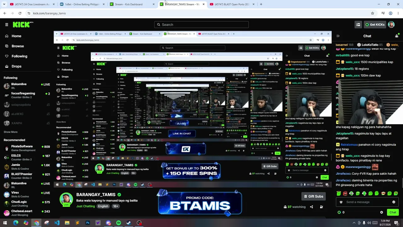Collapse the chat panel with the arrow icon
This screenshot has width=403, height=227.
338,36
